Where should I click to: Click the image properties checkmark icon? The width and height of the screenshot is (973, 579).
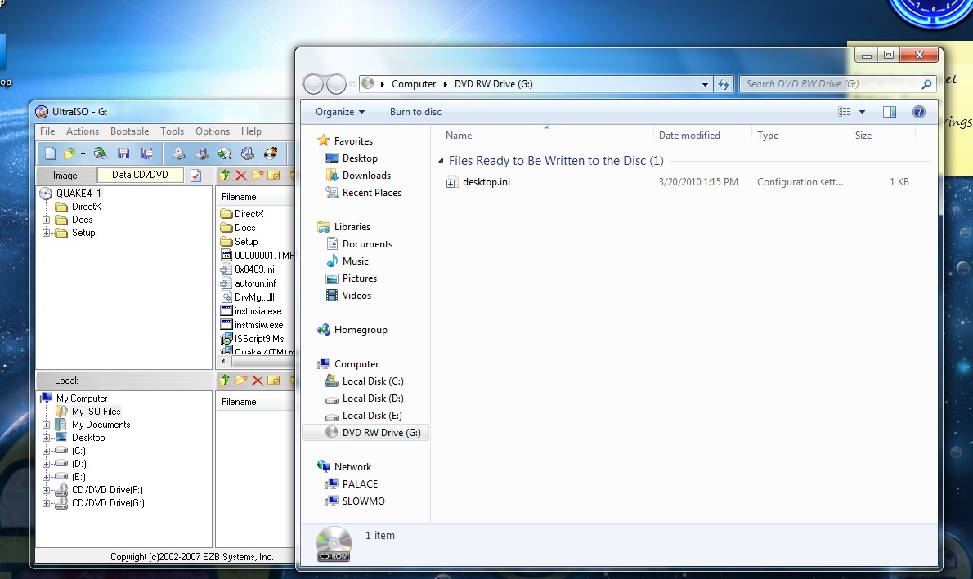195,176
